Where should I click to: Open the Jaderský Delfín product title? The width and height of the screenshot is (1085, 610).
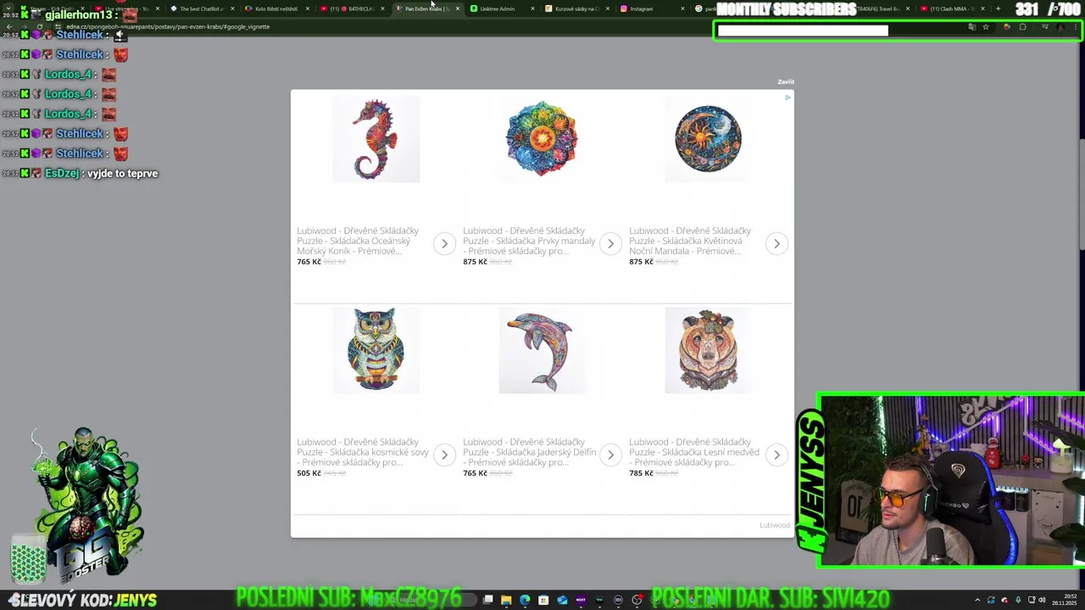pos(529,452)
